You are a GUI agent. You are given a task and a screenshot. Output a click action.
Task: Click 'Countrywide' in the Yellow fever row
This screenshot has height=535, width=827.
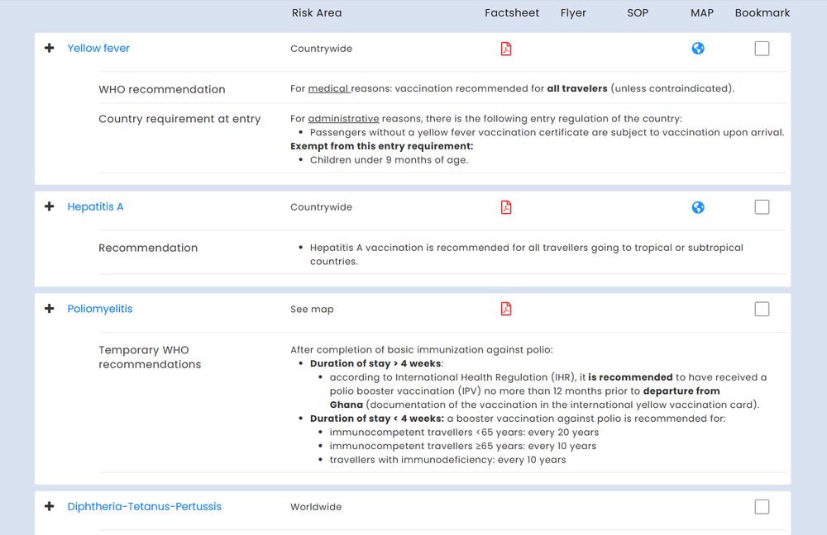point(321,49)
